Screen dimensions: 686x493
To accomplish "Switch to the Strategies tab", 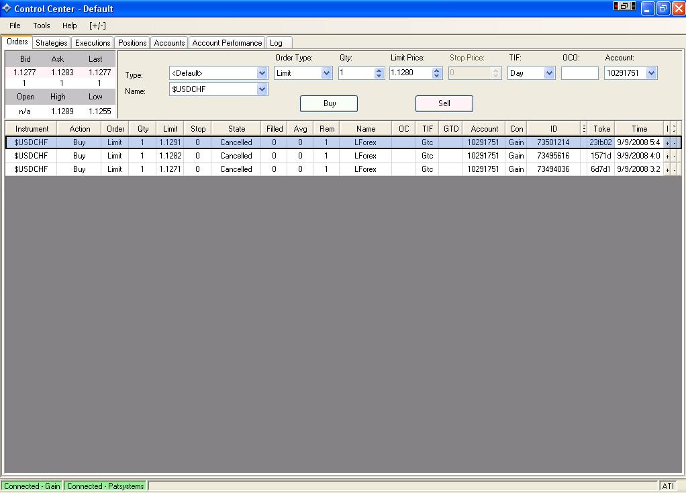I will (51, 43).
